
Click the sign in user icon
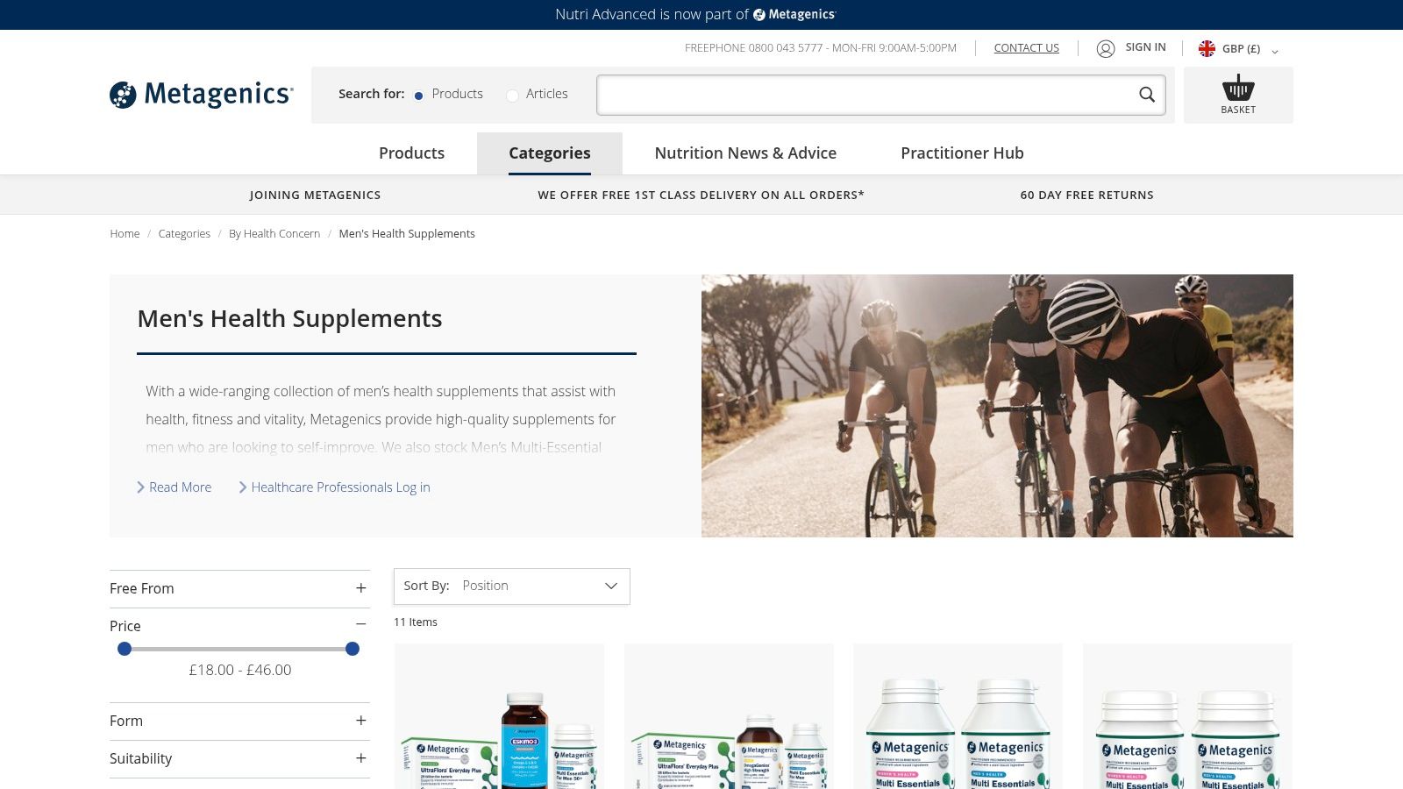(x=1106, y=48)
